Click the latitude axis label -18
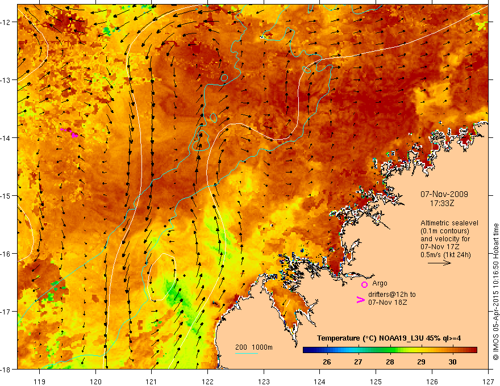This screenshot has width=500, height=386. coord(6,370)
